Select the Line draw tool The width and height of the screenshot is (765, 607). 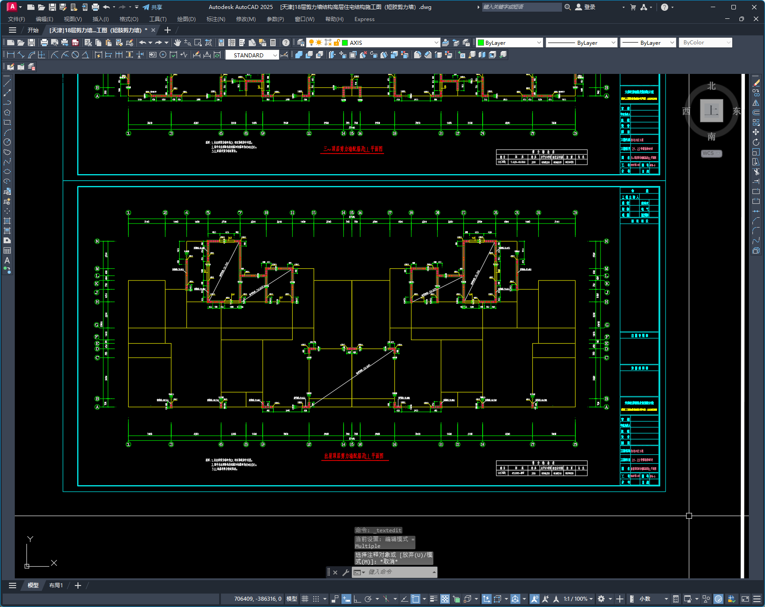click(7, 83)
